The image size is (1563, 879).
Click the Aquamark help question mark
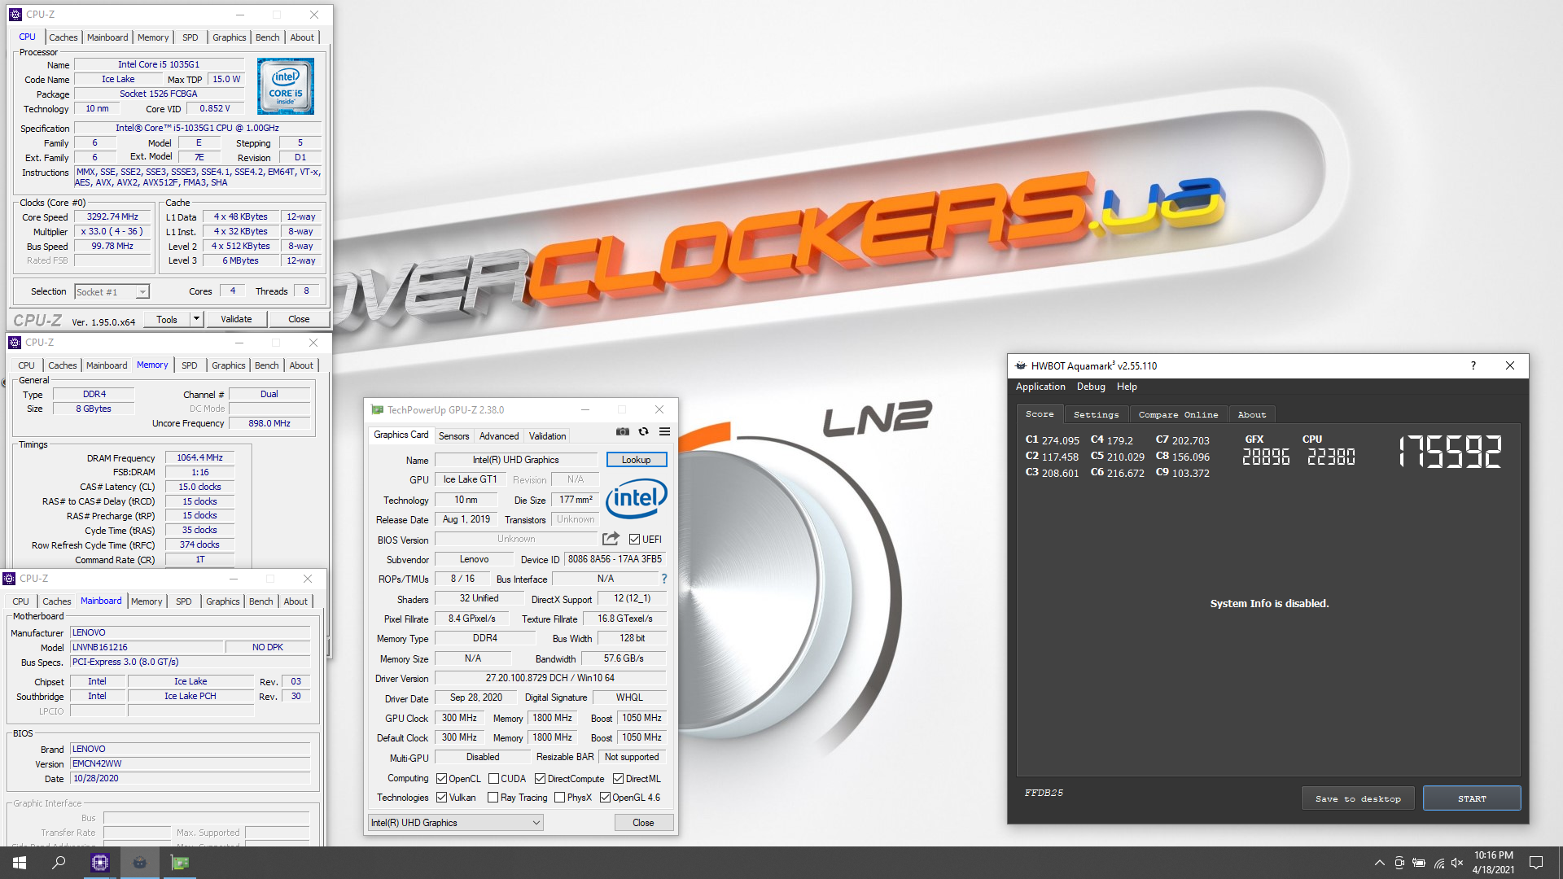pos(1473,365)
